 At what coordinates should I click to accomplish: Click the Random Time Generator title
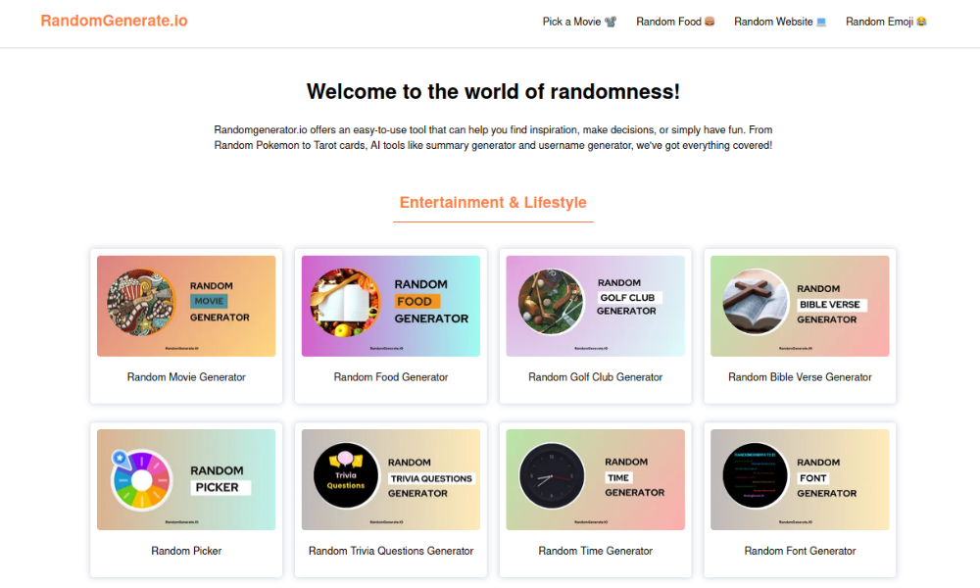(596, 552)
